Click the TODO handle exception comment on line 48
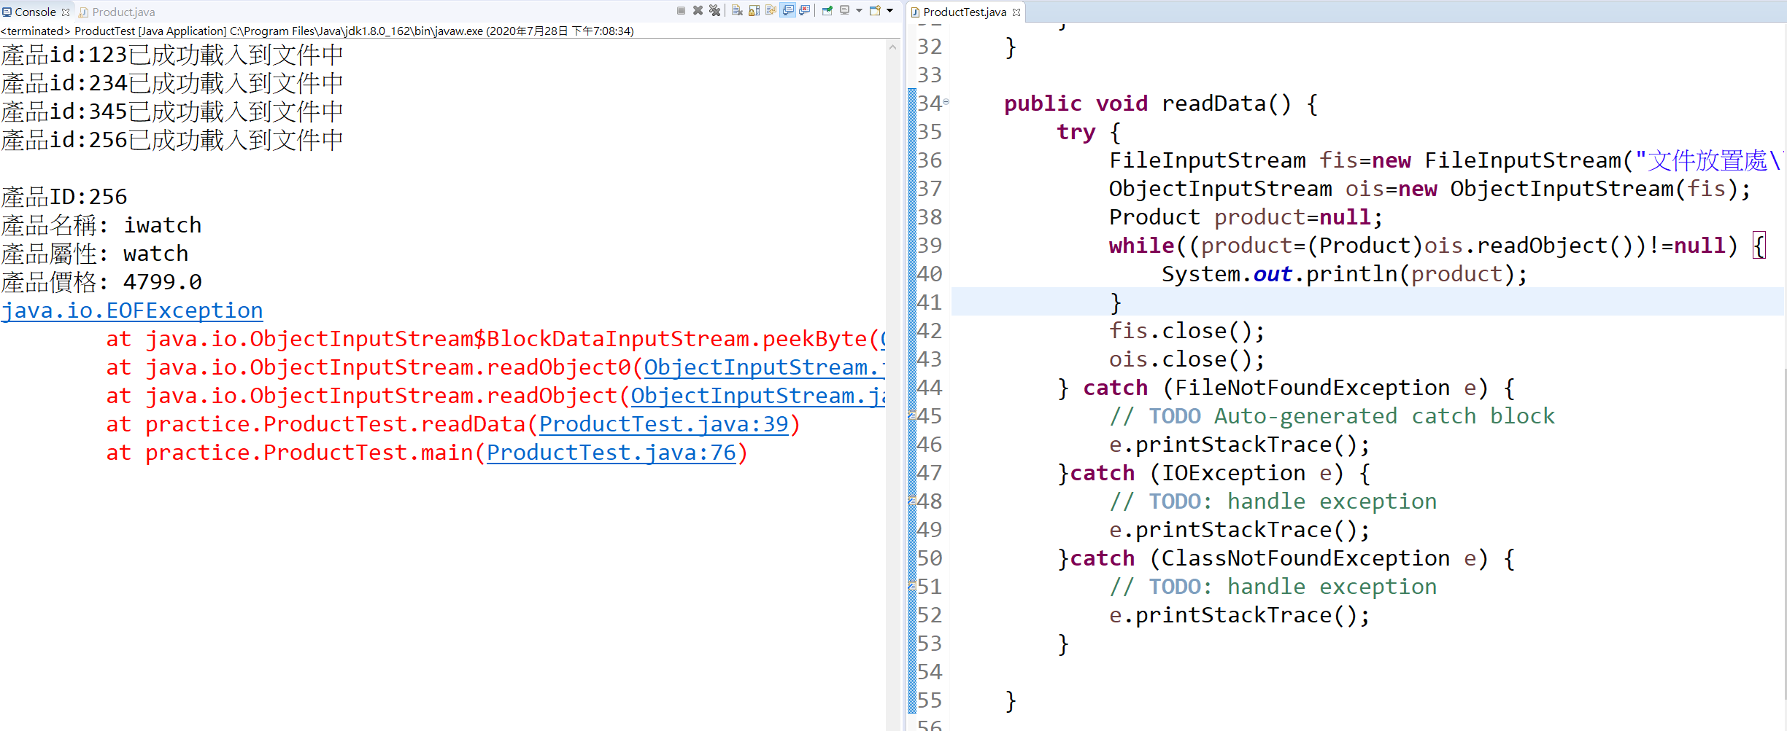 coord(1273,501)
